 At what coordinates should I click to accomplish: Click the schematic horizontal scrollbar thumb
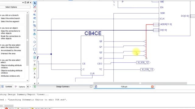(140, 83)
